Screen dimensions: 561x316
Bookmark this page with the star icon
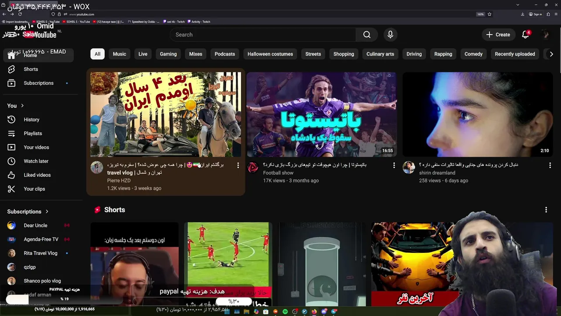click(490, 14)
